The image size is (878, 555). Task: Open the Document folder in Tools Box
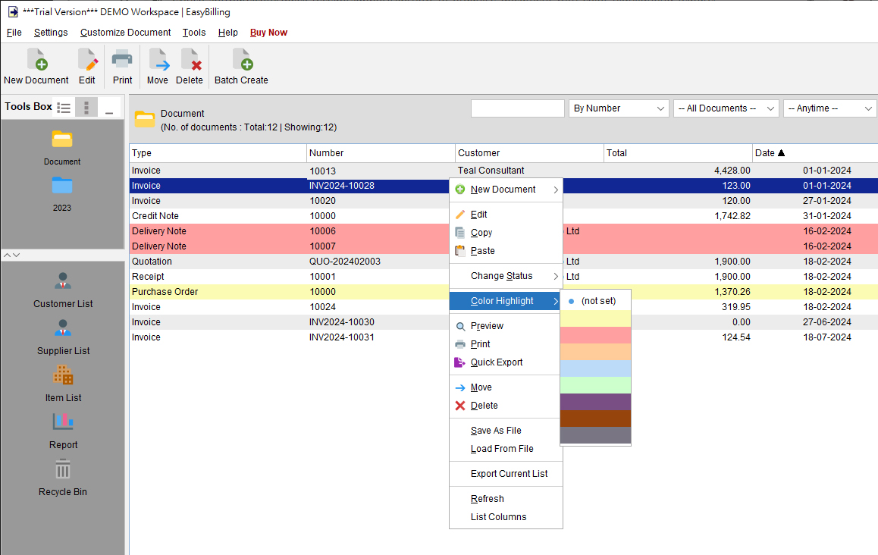coord(62,148)
